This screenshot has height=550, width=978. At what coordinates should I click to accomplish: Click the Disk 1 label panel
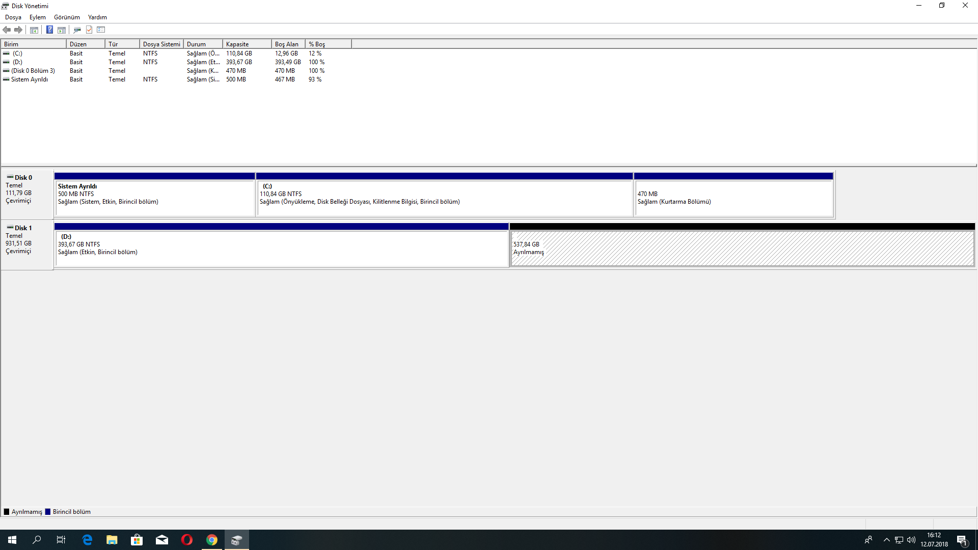[x=27, y=244]
